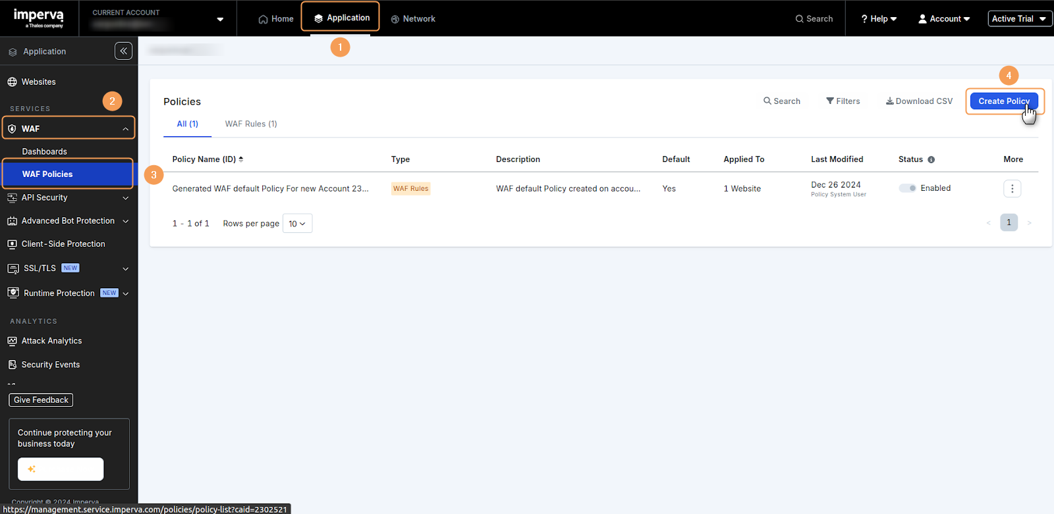Open Security Events in sidebar
Image resolution: width=1054 pixels, height=514 pixels.
click(x=50, y=365)
